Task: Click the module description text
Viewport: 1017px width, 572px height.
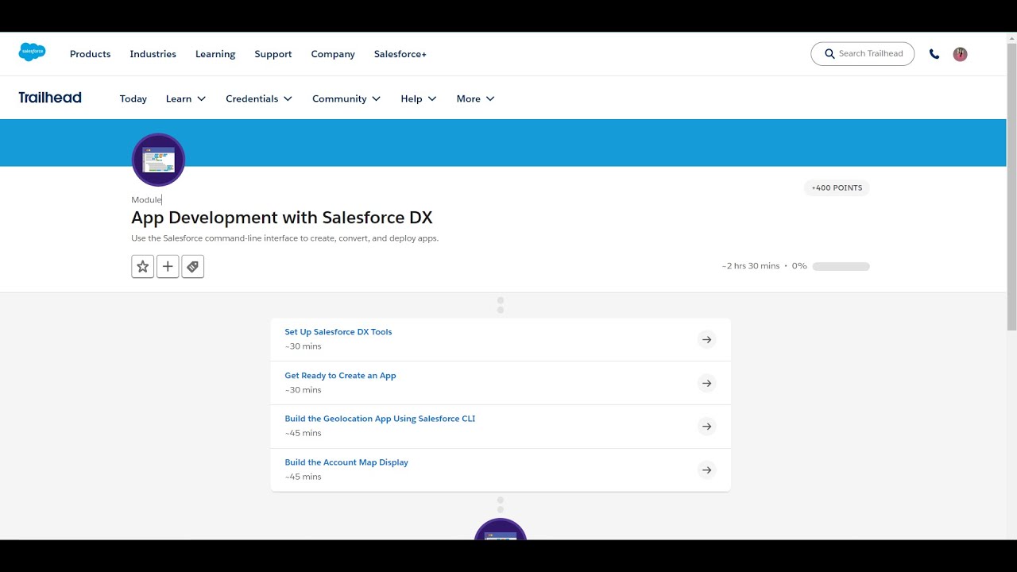Action: point(284,238)
